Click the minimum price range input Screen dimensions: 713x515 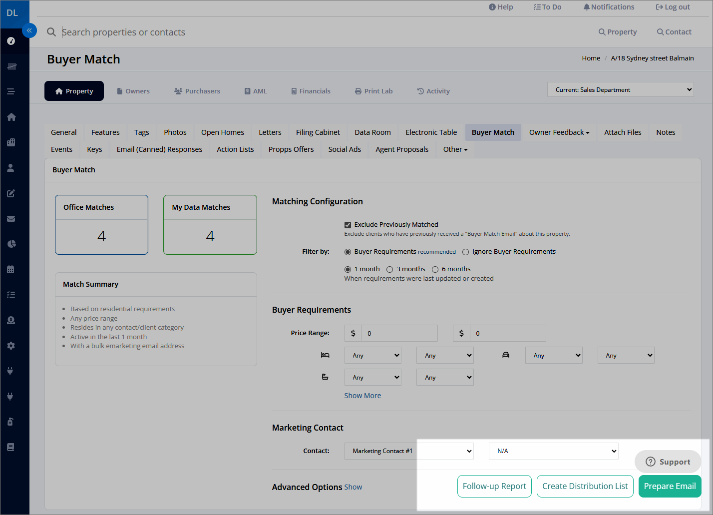tap(399, 333)
